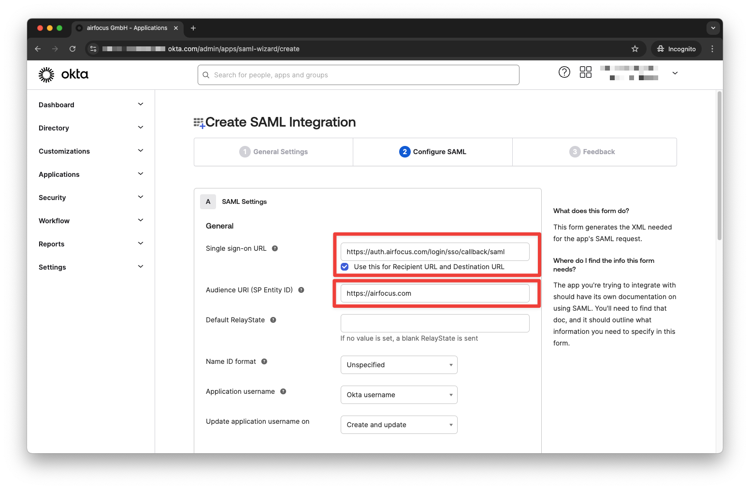Screen dimensions: 750x489
Task: Click the page vertical scrollbar
Action: [720, 165]
